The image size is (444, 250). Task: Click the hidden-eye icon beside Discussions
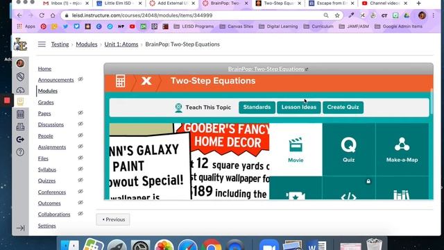80,124
